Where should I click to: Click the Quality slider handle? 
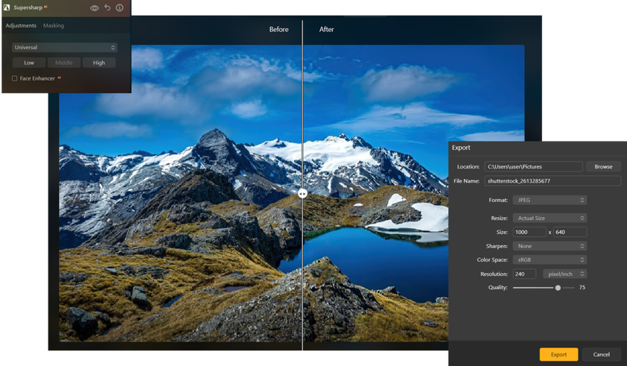pos(558,288)
